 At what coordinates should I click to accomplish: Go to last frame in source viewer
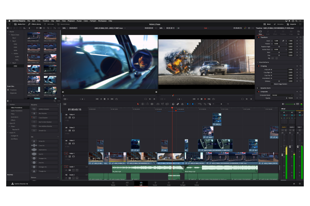coord(112,99)
